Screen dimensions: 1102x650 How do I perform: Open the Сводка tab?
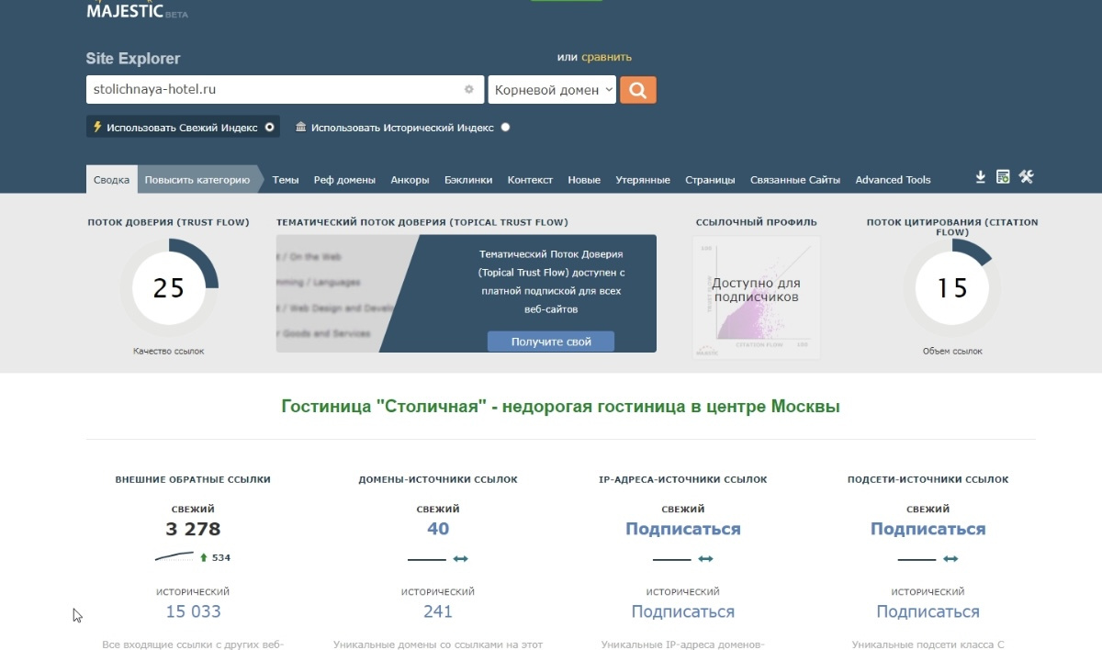pos(112,180)
